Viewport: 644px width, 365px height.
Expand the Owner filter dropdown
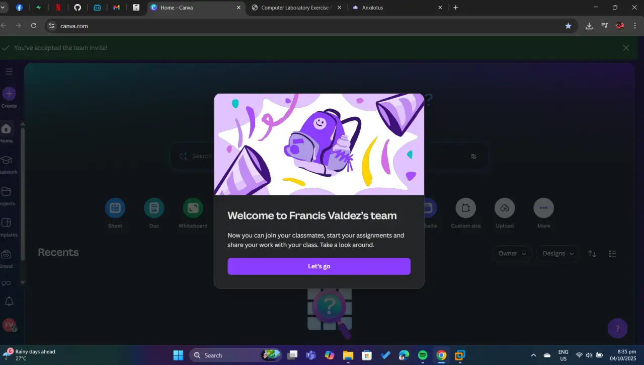512,254
